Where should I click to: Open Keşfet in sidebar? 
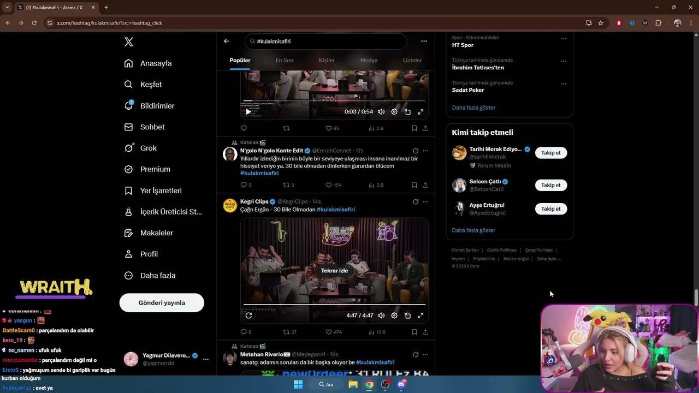tap(143, 85)
